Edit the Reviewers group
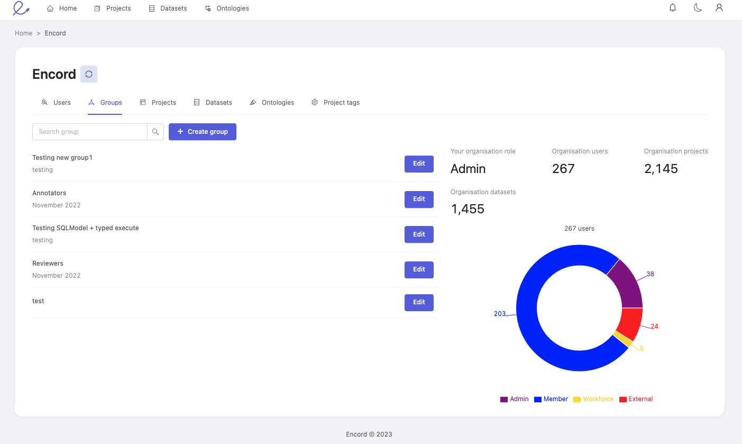Screen dimensions: 742x444 (419, 270)
